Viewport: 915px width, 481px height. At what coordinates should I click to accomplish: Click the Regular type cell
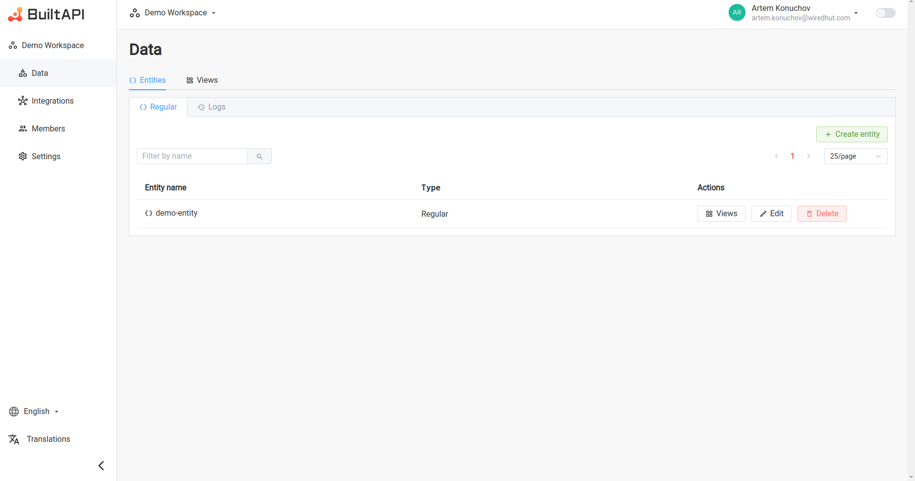[435, 214]
